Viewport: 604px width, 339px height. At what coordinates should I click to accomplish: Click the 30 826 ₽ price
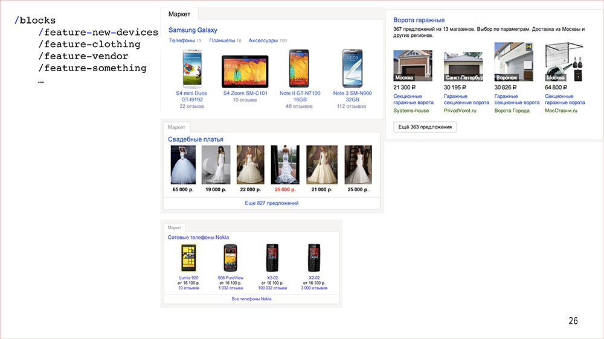(506, 87)
